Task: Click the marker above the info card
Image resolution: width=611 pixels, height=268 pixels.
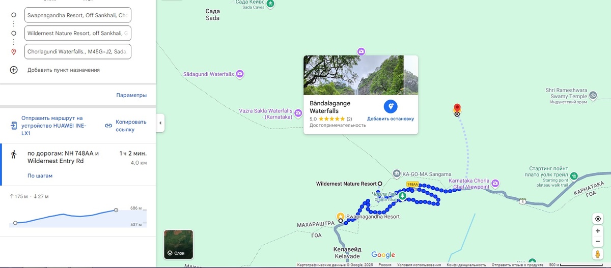Action: (x=361, y=51)
